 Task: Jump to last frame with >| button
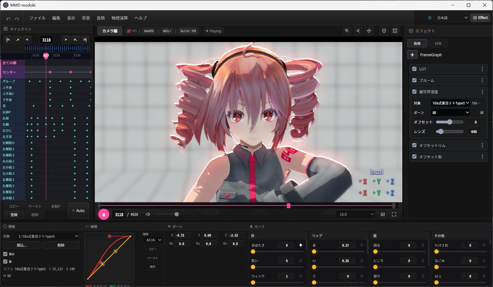85,40
